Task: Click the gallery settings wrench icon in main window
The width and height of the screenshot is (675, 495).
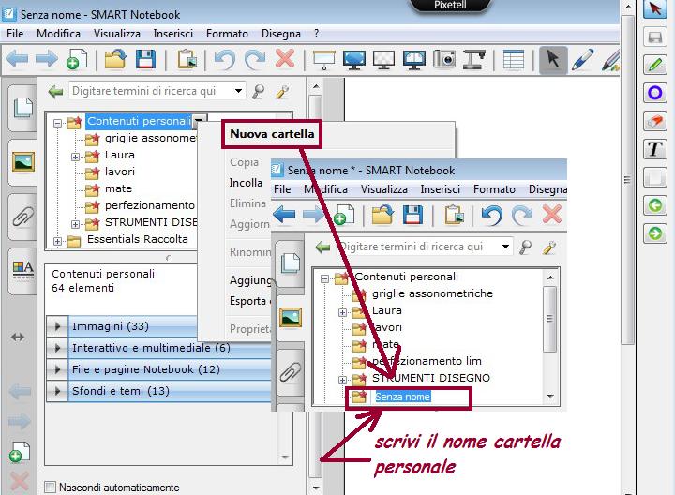Action: click(282, 91)
